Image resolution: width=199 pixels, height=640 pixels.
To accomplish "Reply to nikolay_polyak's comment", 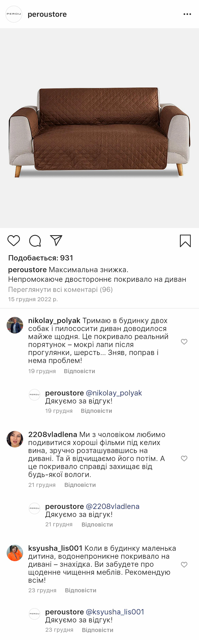I will (79, 371).
